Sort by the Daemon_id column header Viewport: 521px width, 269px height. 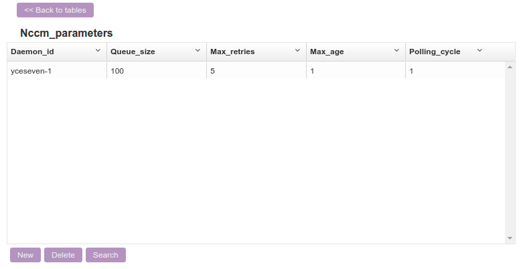pos(32,52)
